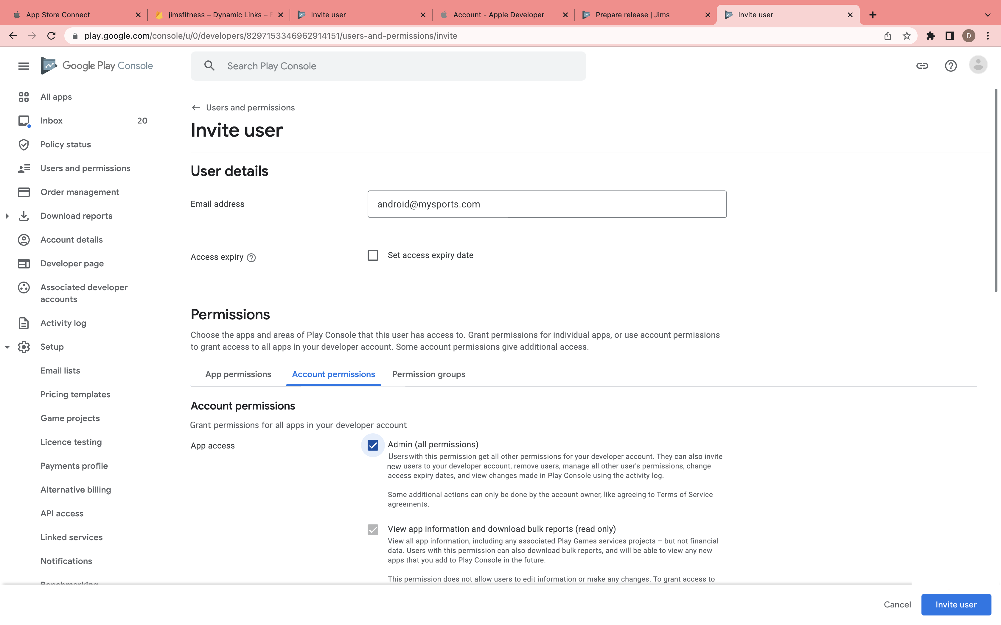Open Policy status shield icon

point(24,145)
